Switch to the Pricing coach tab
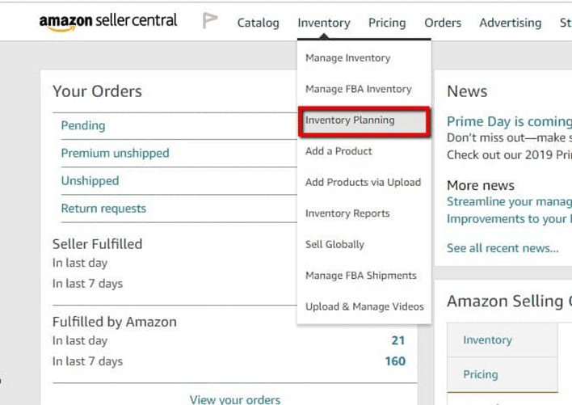Viewport: 572px width, 405px height. (x=481, y=374)
